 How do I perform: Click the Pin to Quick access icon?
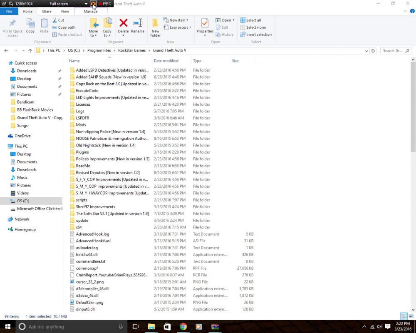(x=12, y=23)
